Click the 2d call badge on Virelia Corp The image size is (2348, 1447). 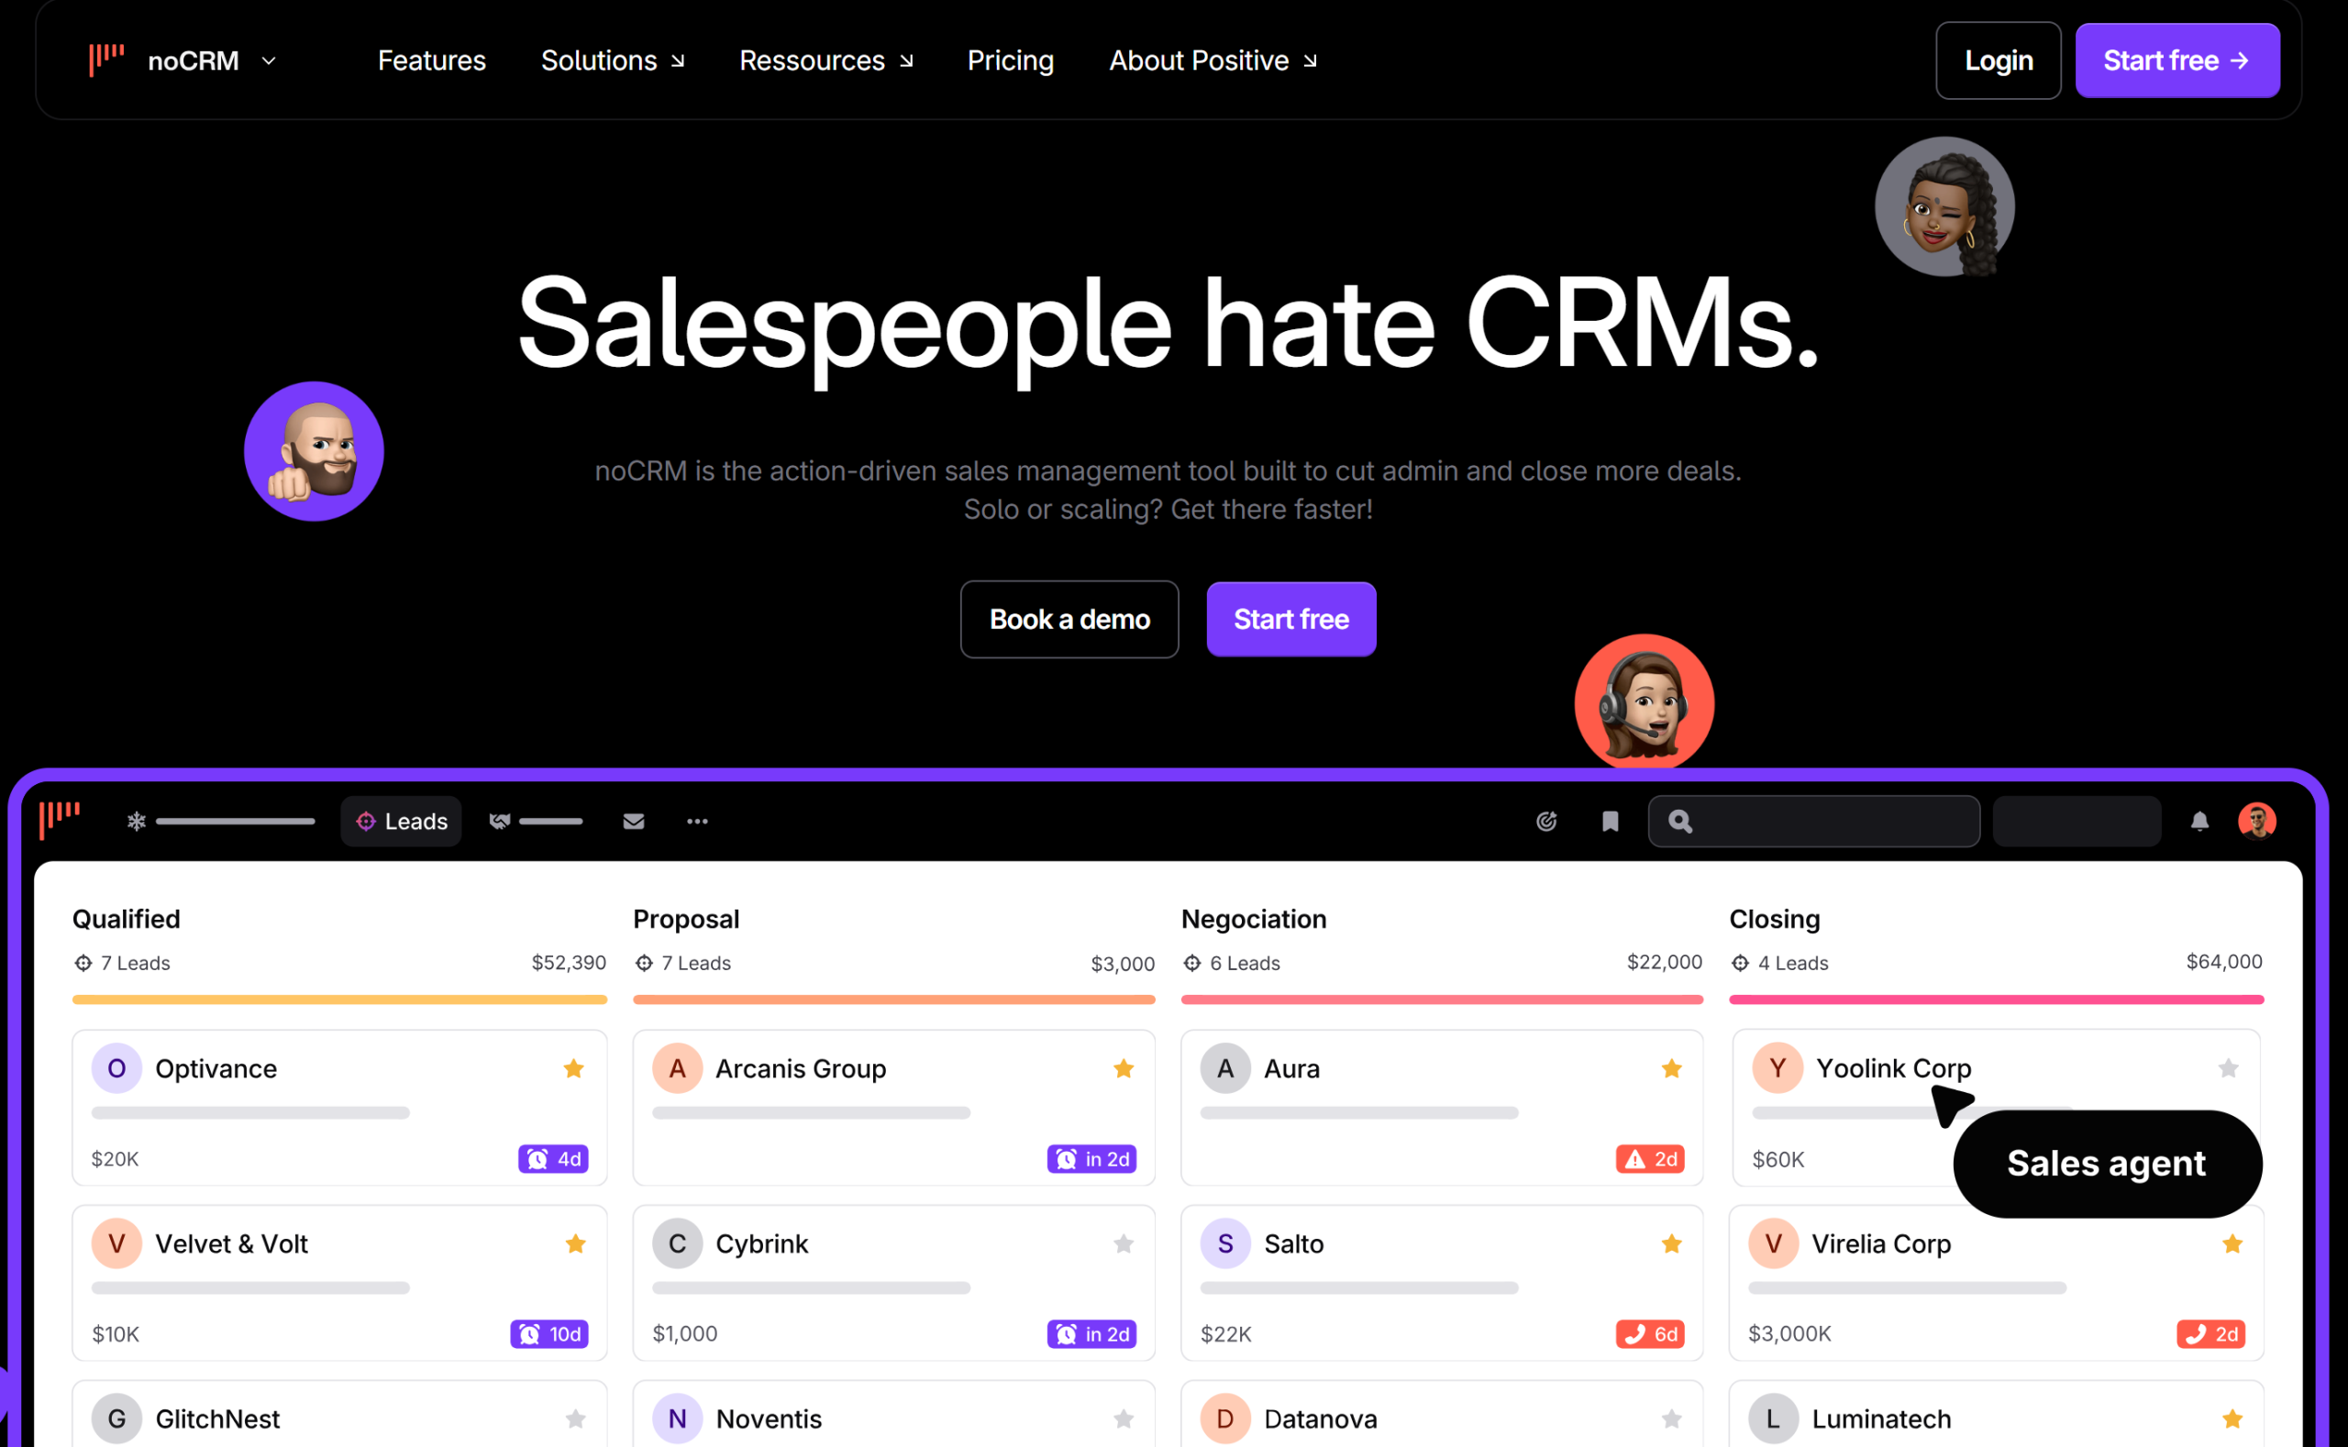[x=2211, y=1334]
